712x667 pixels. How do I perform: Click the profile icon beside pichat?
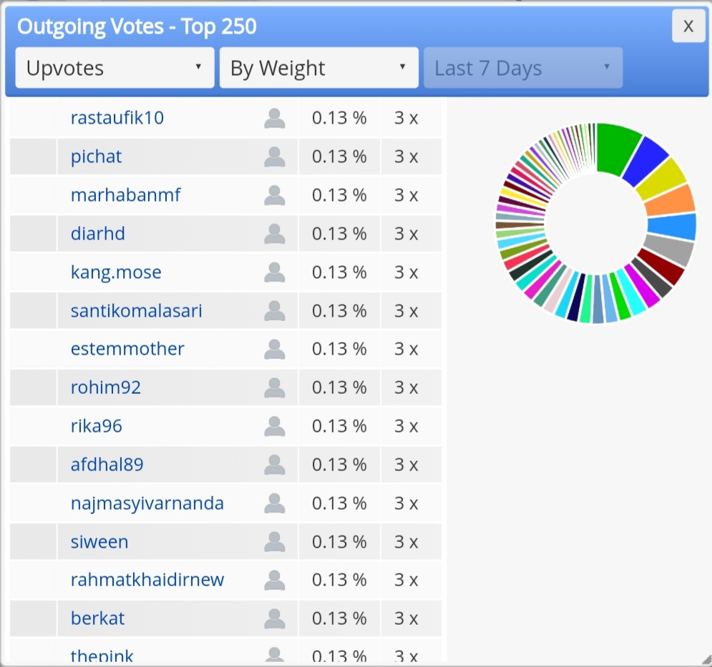pyautogui.click(x=275, y=157)
